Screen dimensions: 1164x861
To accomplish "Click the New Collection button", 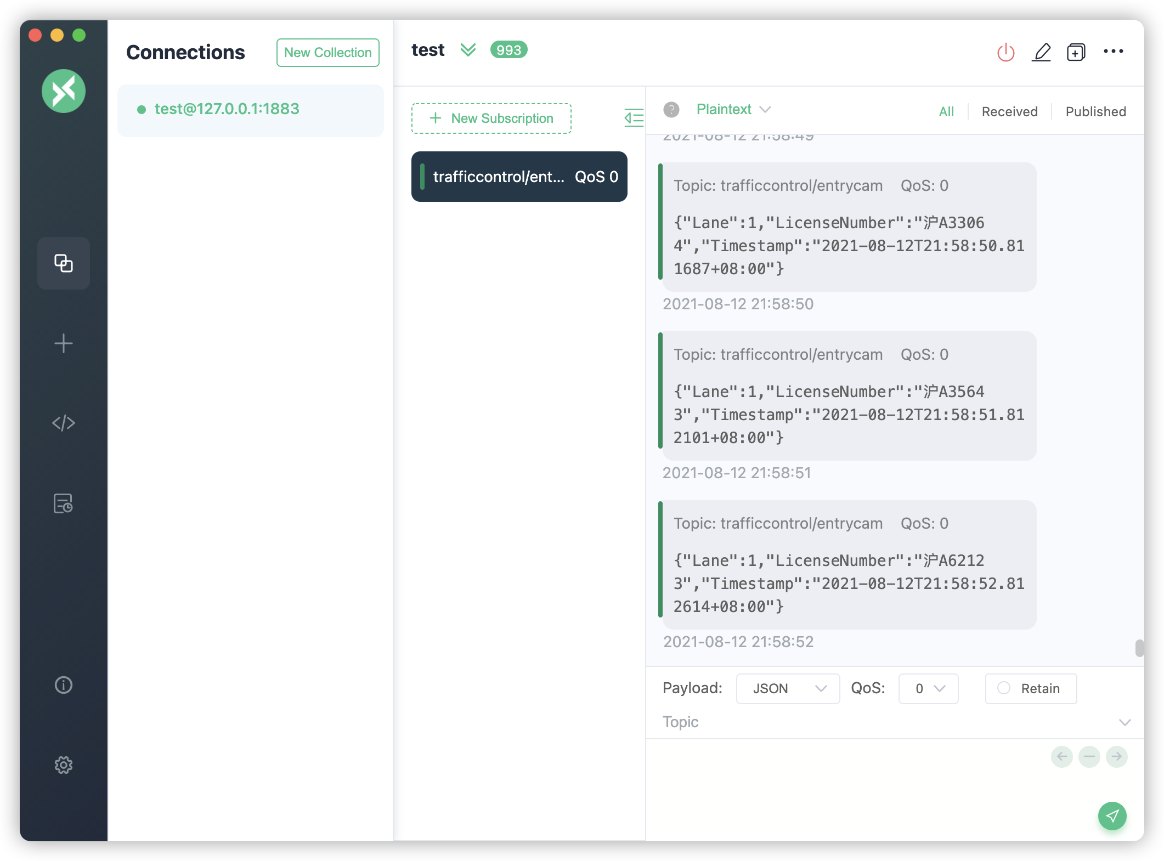I will [327, 53].
